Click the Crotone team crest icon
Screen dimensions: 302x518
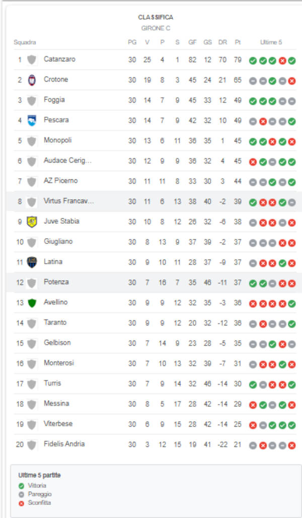click(x=32, y=80)
